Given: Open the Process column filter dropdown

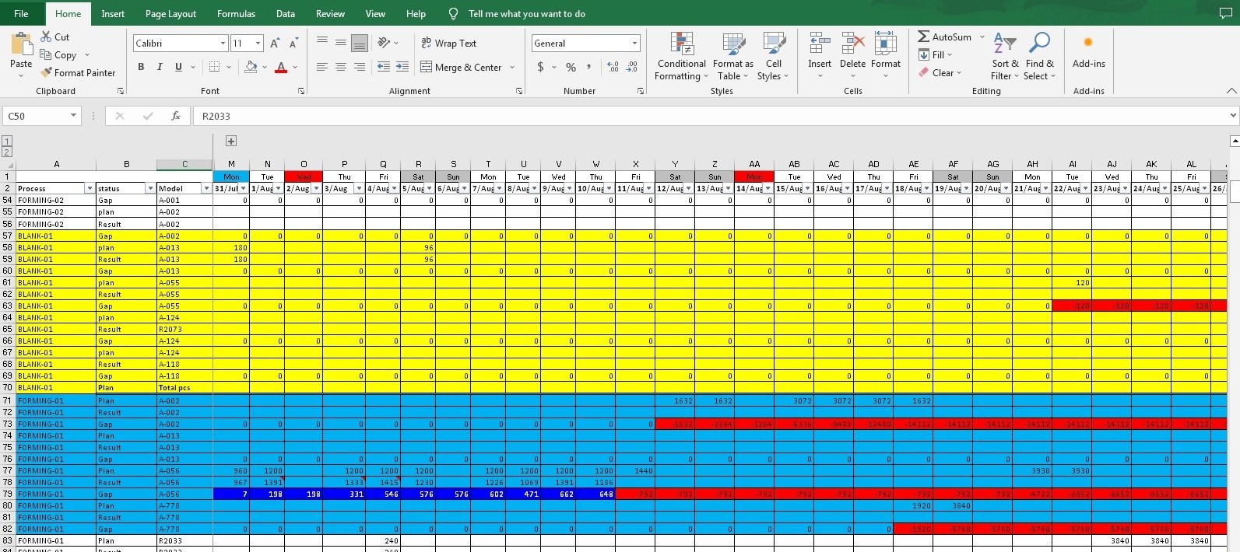Looking at the screenshot, I should click(x=89, y=189).
